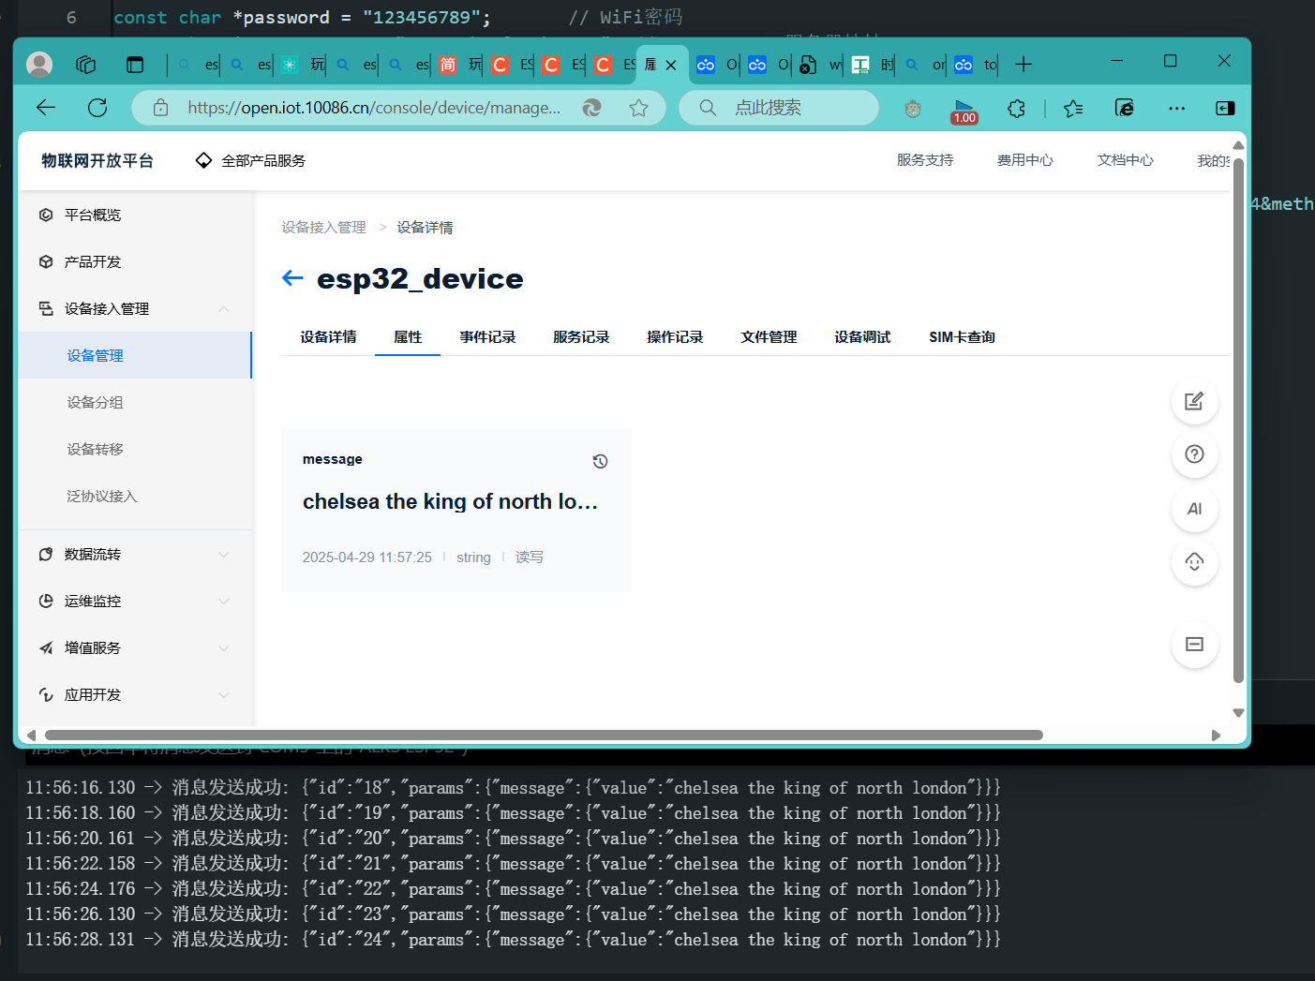Close the active browser tab
Screen dimensions: 1315x981
click(671, 65)
